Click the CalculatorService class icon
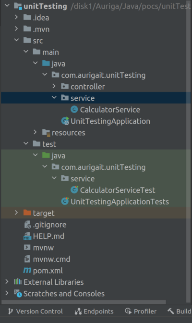The image size is (192, 323). coord(74,109)
